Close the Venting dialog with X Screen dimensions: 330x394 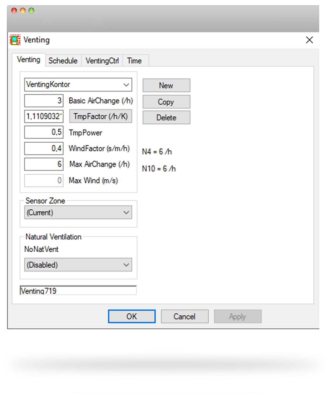[x=309, y=40]
